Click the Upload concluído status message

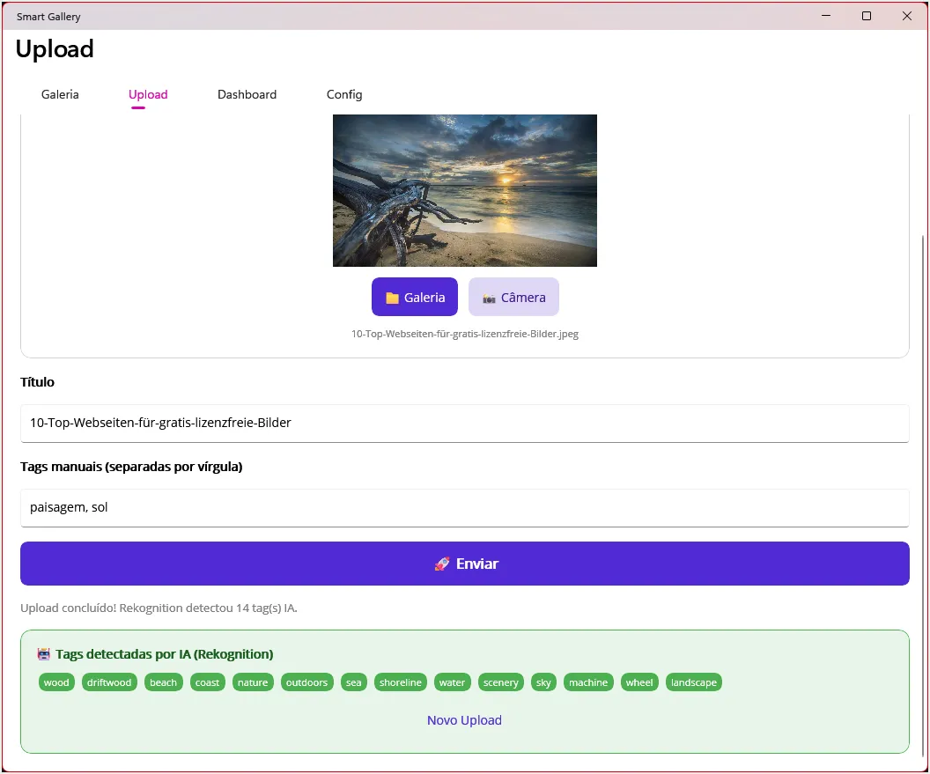[159, 608]
